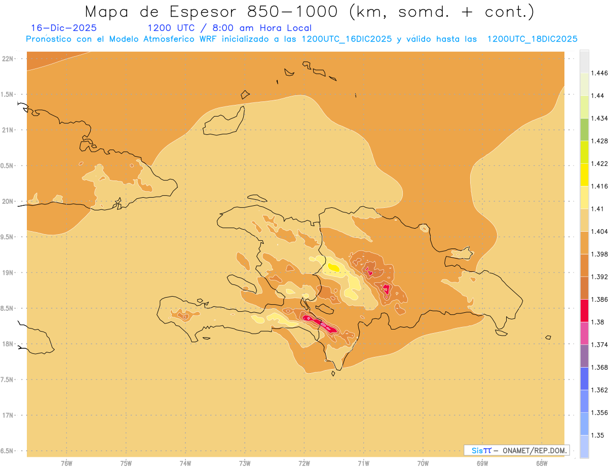Click colorbar value '1.368'

pyautogui.click(x=599, y=367)
